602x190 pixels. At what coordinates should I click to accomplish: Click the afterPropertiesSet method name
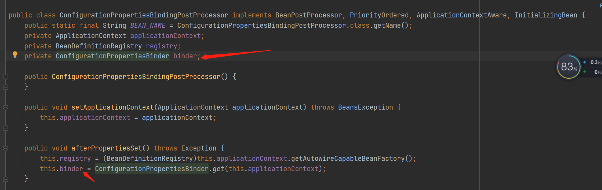(107, 148)
